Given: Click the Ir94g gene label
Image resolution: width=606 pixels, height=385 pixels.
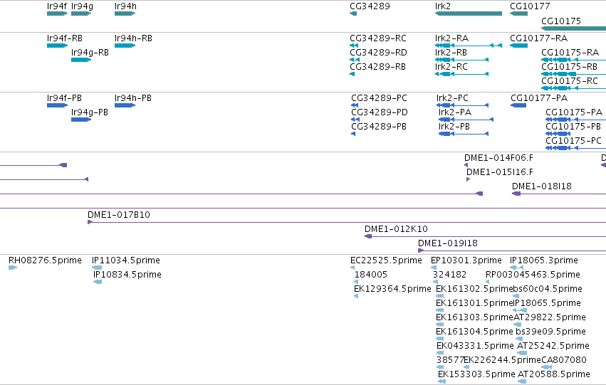Looking at the screenshot, I should tap(82, 6).
